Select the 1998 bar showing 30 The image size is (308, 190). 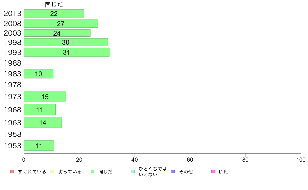[x=66, y=42]
